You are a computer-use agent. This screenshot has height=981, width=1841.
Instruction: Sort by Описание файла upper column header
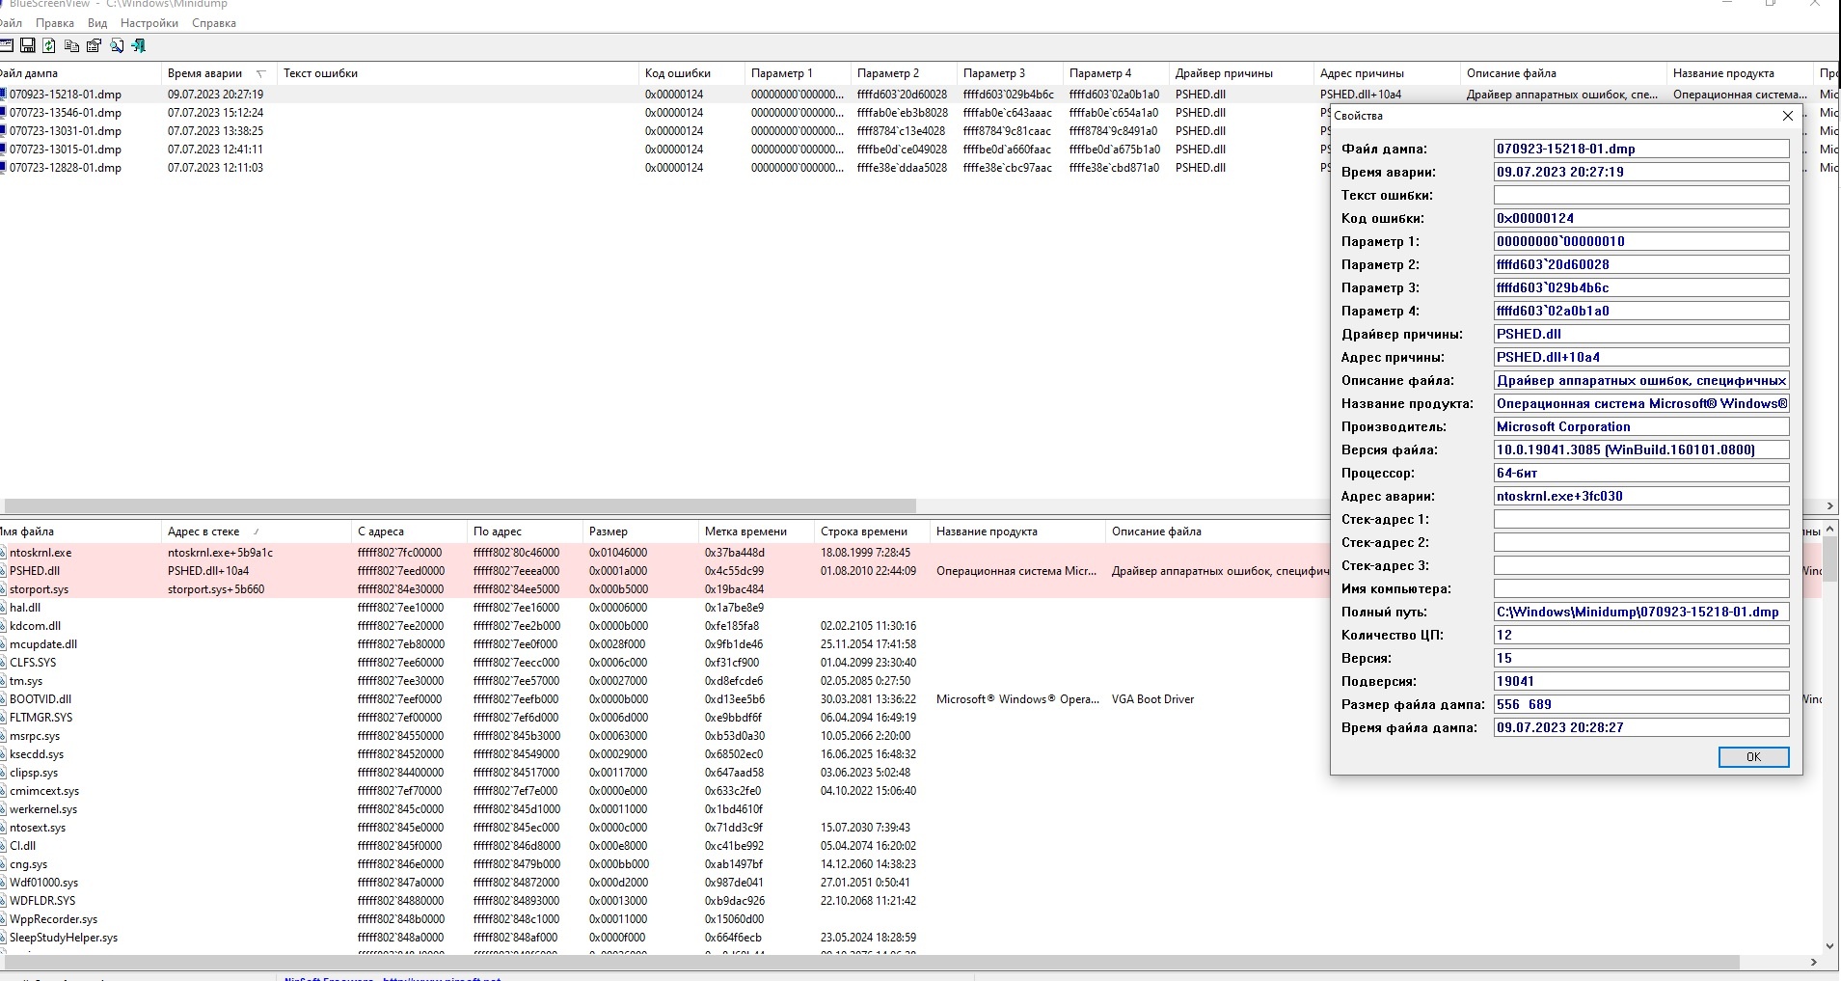(x=1563, y=73)
